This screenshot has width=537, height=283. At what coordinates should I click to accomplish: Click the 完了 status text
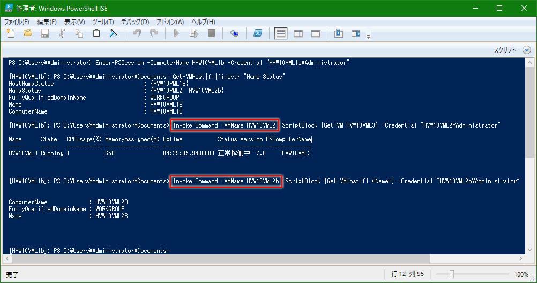(12, 275)
